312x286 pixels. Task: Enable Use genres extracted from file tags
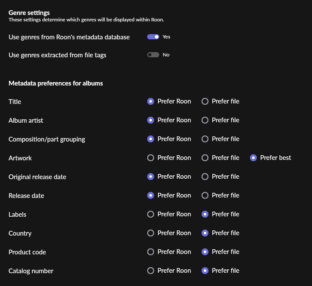tap(153, 55)
